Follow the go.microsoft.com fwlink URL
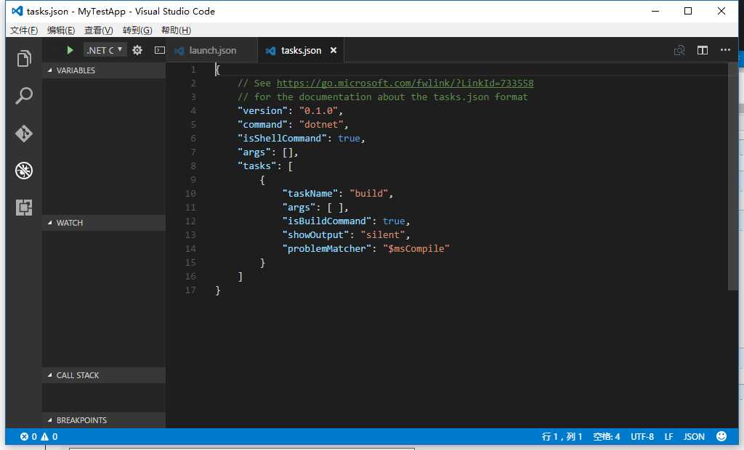Viewport: 744px width, 450px height. coord(405,83)
